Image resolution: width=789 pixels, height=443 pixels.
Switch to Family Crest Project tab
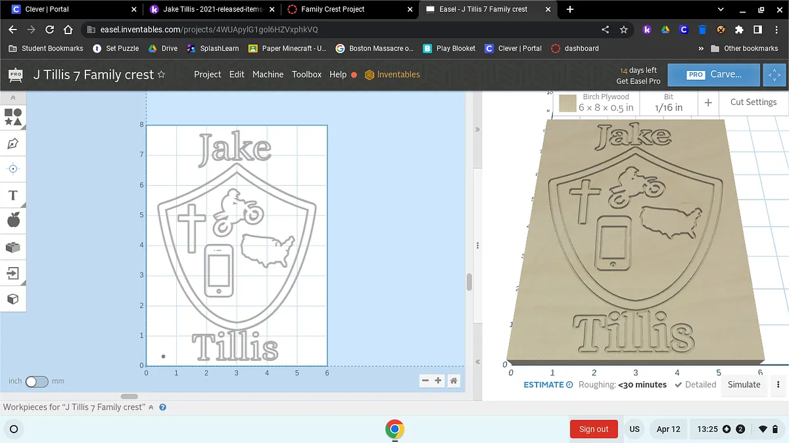(333, 9)
